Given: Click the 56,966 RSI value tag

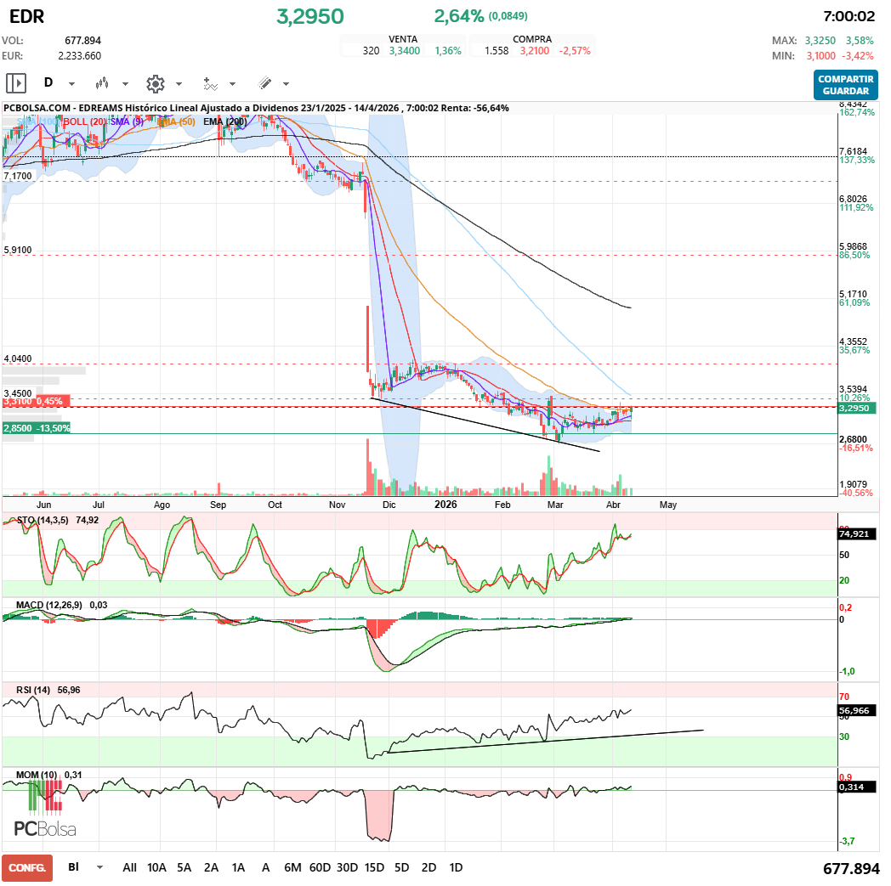Looking at the screenshot, I should 857,711.
